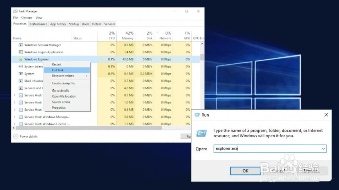
Task: Open the Options menu
Action: [x=27, y=18]
